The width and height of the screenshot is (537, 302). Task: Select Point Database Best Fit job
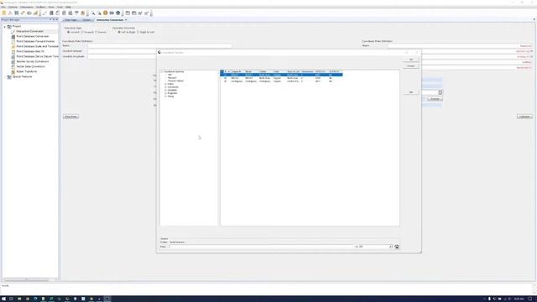click(x=30, y=51)
